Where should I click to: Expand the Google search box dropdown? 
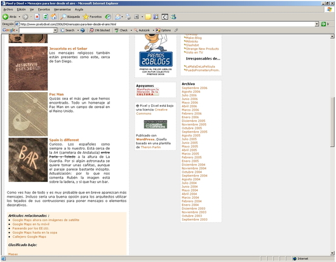coord(55,30)
